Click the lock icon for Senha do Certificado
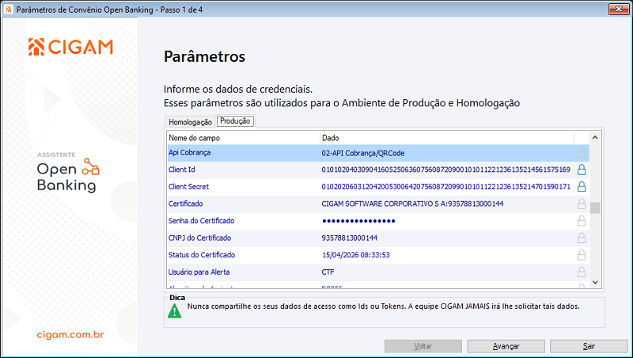This screenshot has height=358, width=633. (x=582, y=221)
